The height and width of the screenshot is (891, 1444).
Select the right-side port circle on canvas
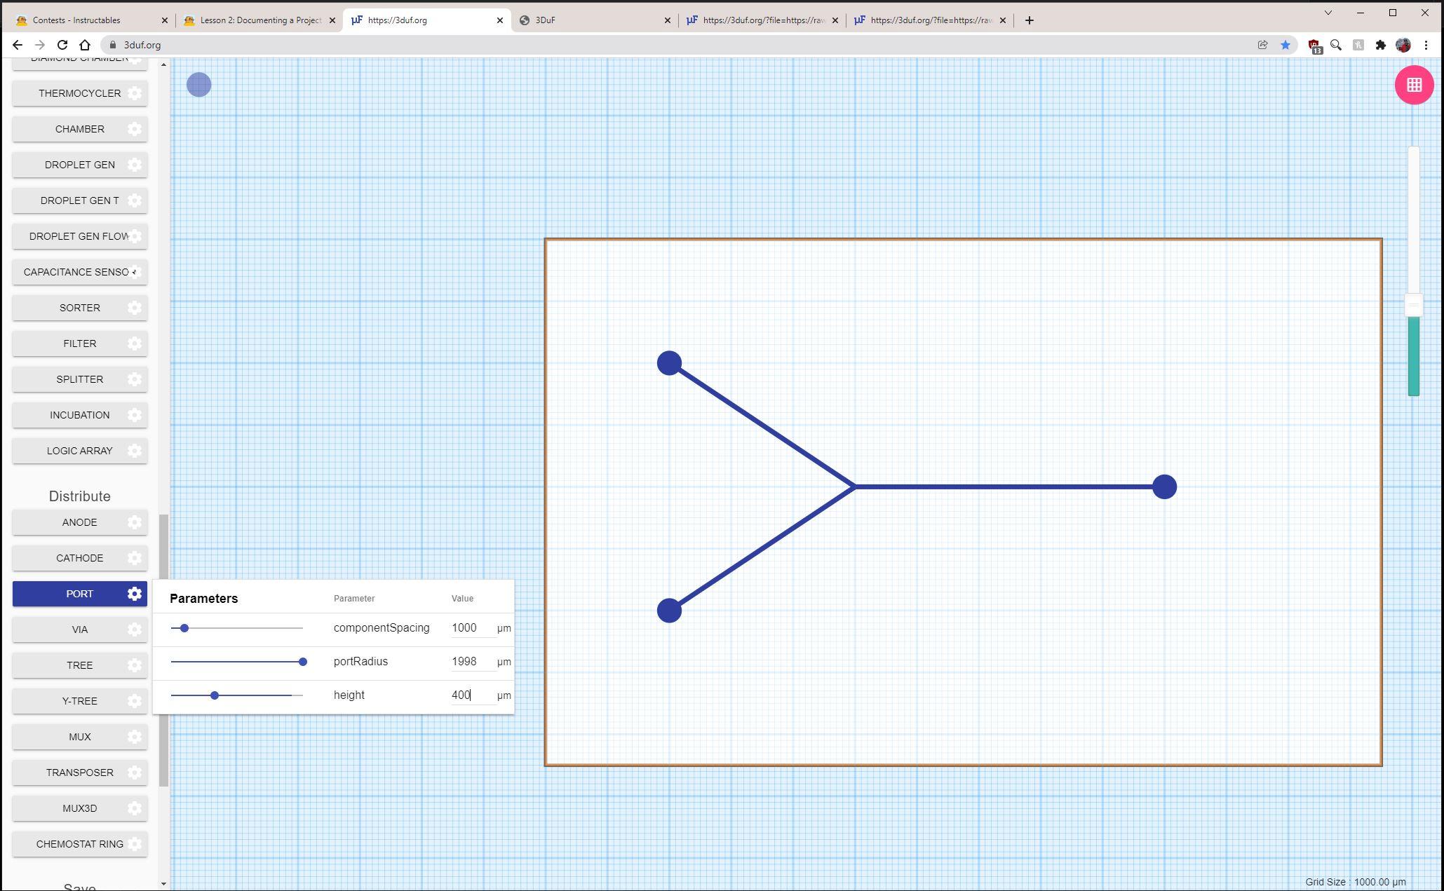click(x=1164, y=487)
